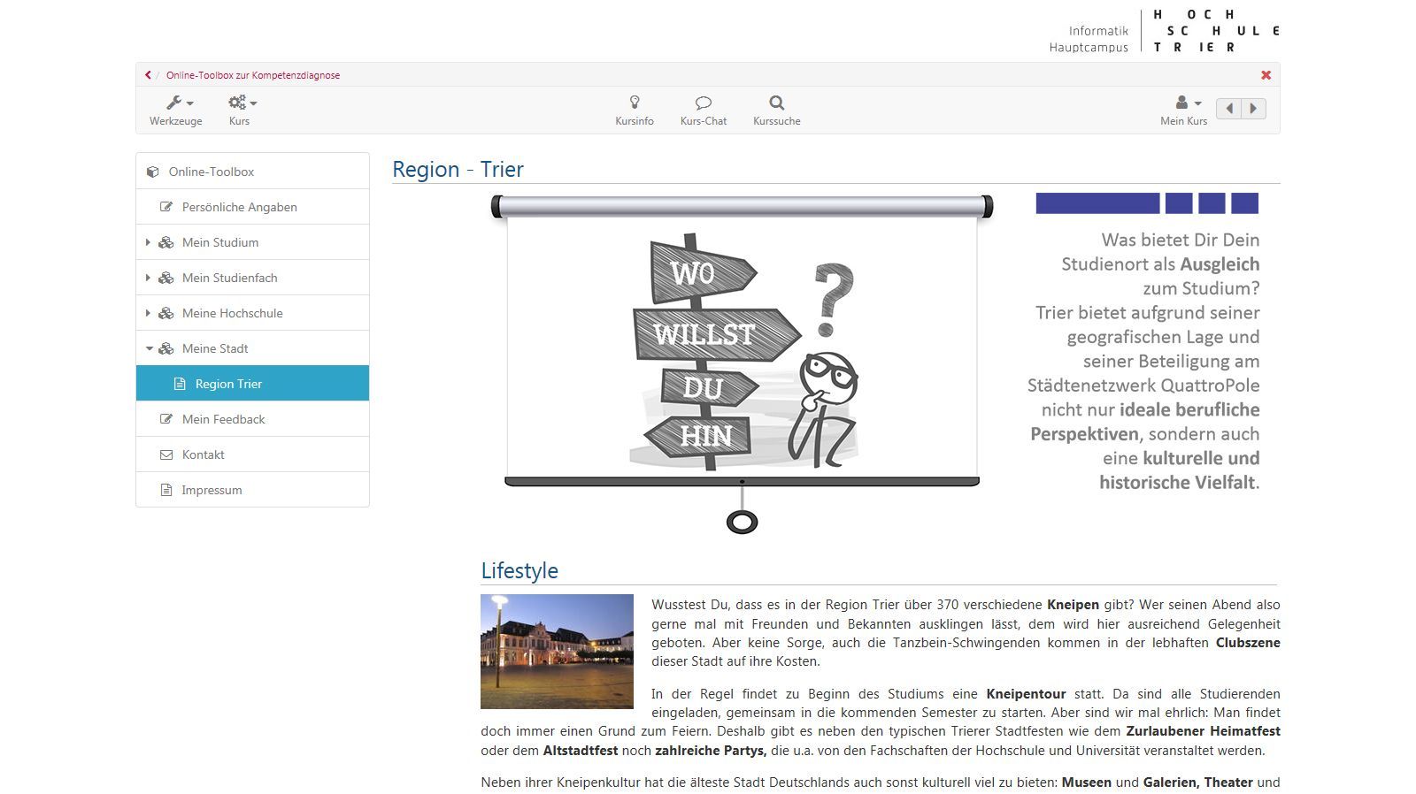Collapse the Meine Stadt section

pyautogui.click(x=149, y=348)
